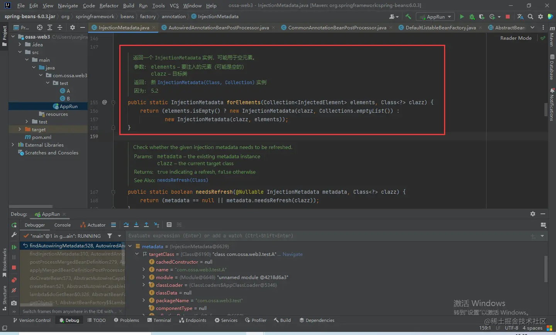This screenshot has height=335, width=556.
Task: Click Expand All in the Project panel toolbar
Action: 50,27
